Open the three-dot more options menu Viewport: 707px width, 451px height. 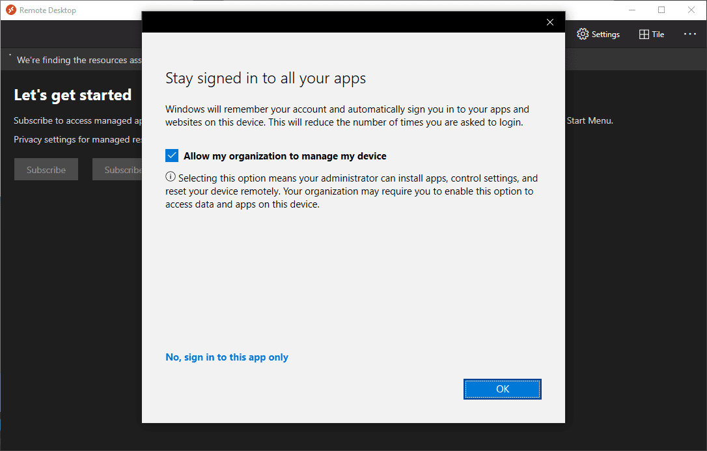(690, 34)
